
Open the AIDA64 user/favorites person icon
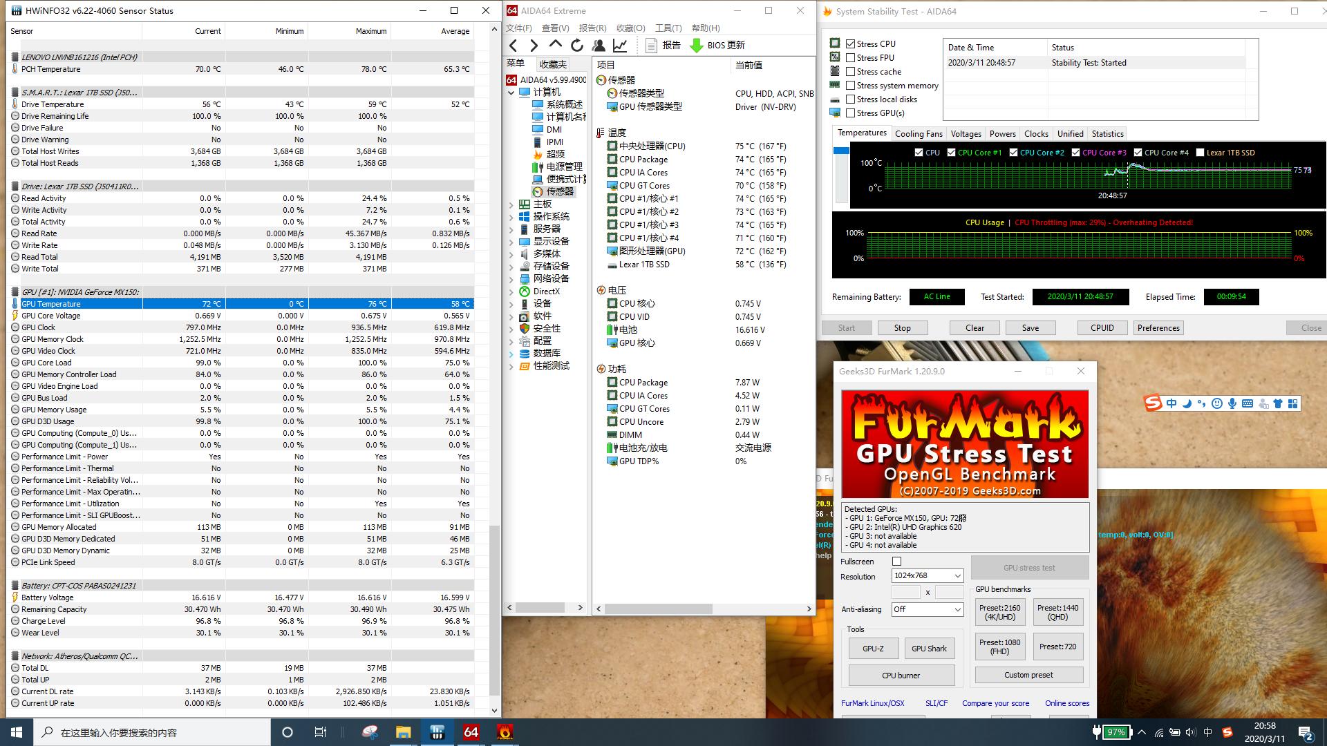pyautogui.click(x=599, y=46)
